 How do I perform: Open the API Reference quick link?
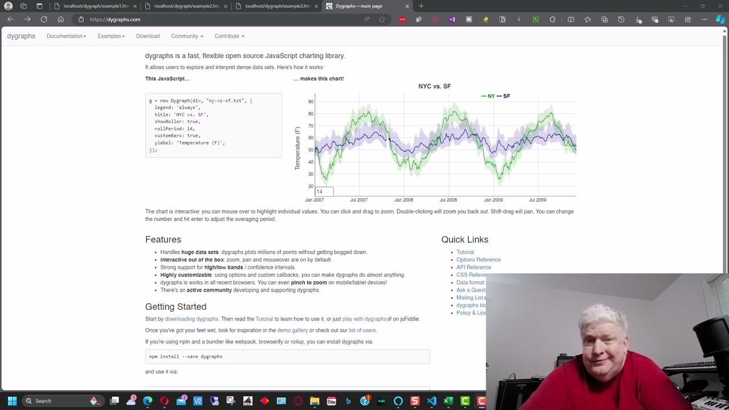click(473, 267)
